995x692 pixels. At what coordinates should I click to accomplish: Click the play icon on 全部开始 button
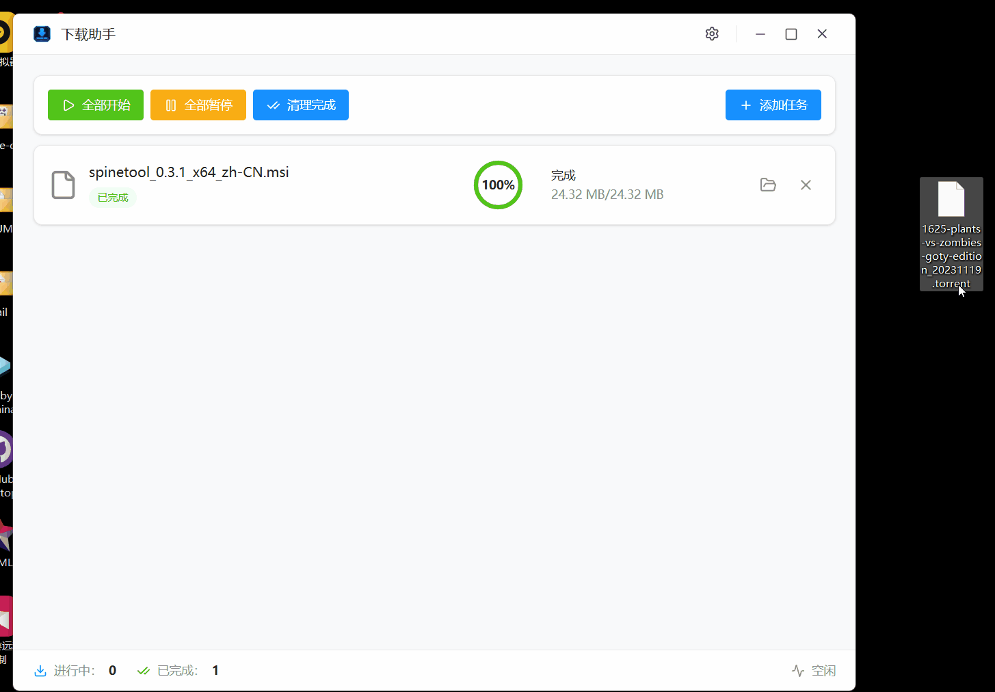[68, 105]
